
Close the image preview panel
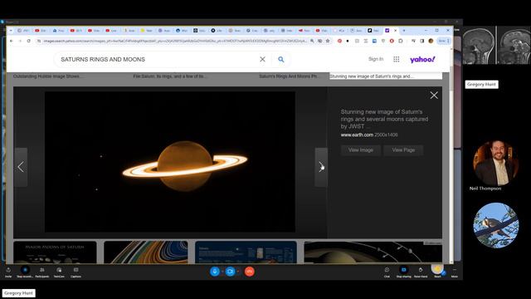click(x=434, y=96)
